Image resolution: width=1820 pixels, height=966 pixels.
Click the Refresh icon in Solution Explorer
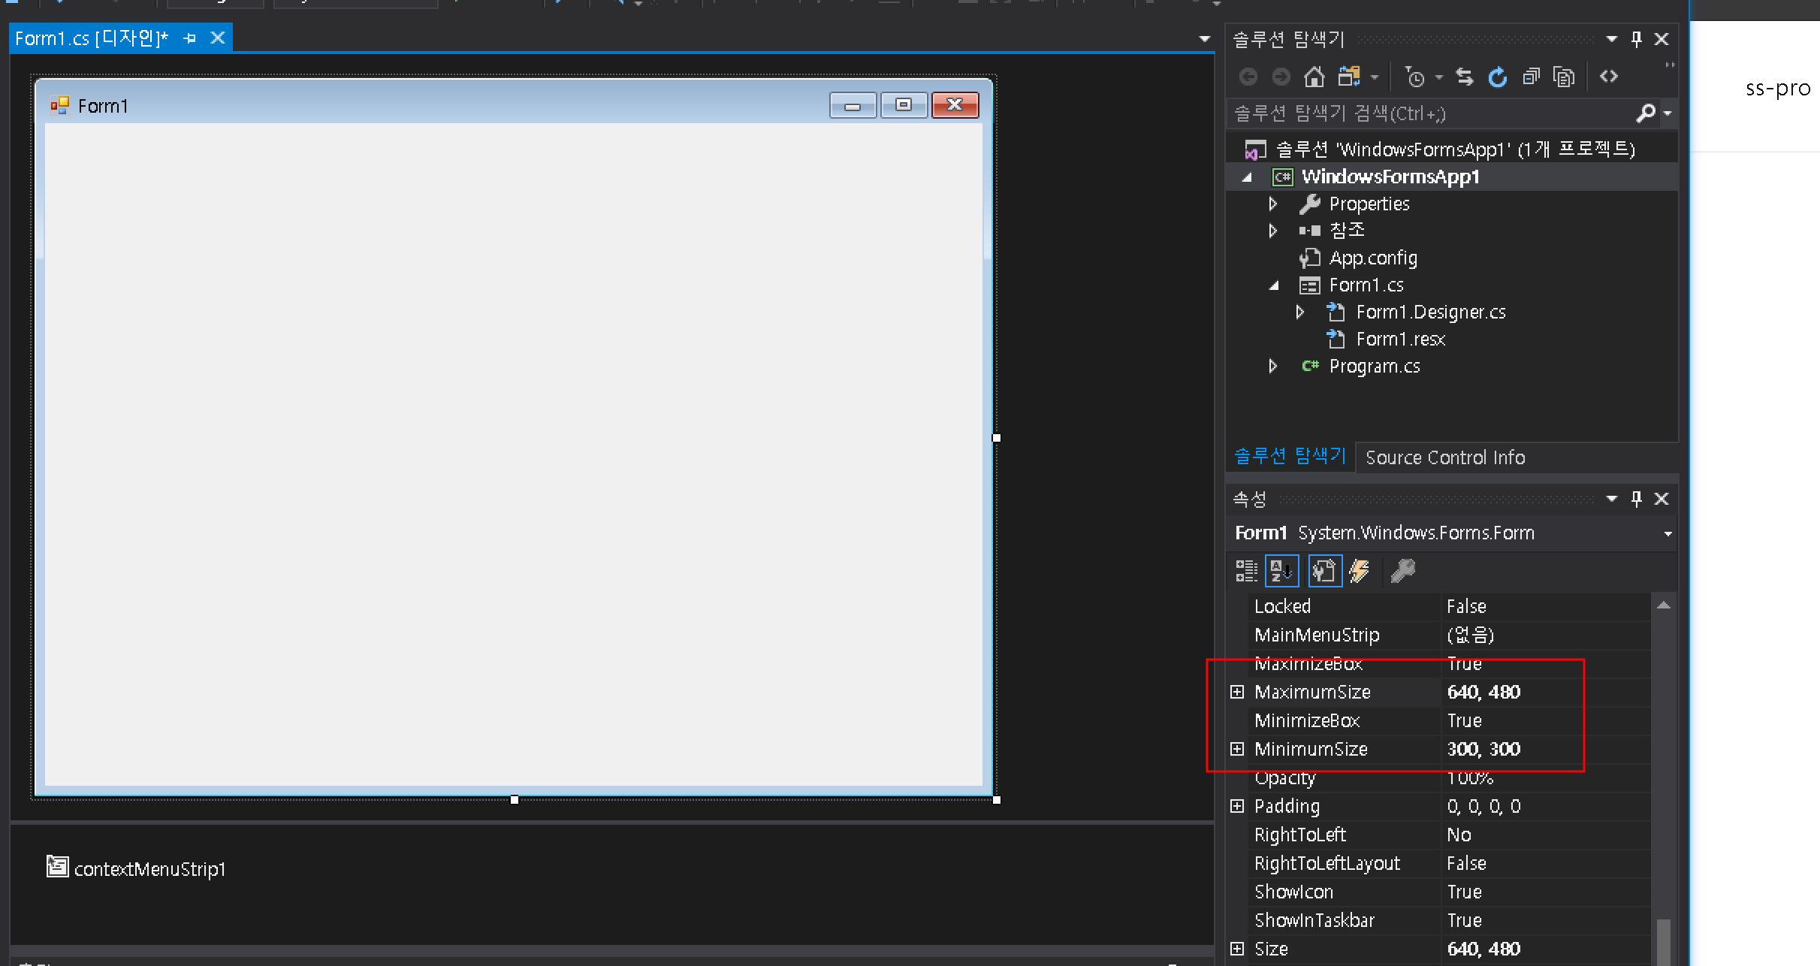(1498, 77)
